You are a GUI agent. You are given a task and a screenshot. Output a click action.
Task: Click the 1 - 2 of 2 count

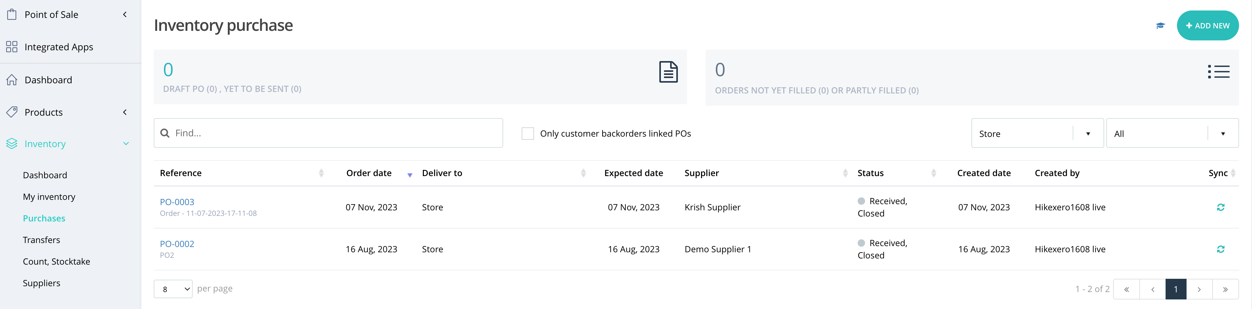[1092, 289]
